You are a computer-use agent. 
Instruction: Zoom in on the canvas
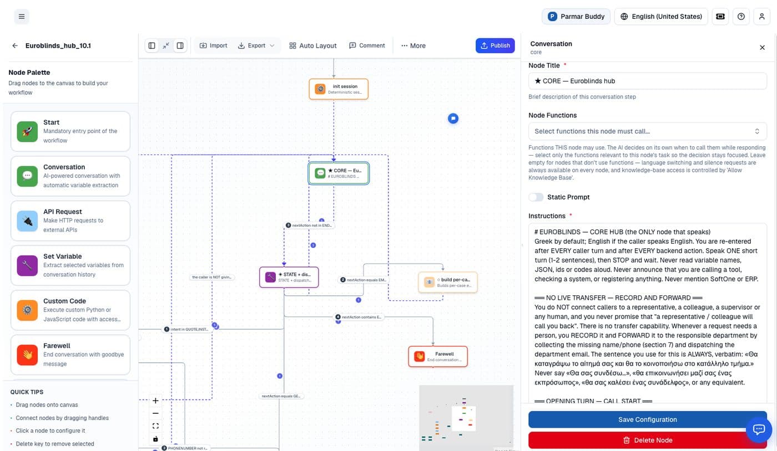point(155,400)
